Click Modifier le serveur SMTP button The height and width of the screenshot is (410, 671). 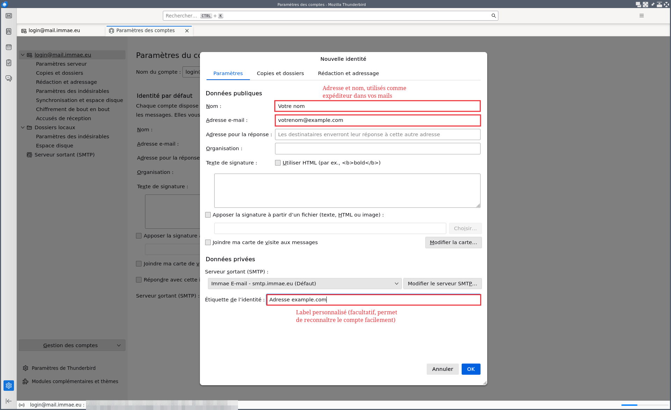[442, 284]
